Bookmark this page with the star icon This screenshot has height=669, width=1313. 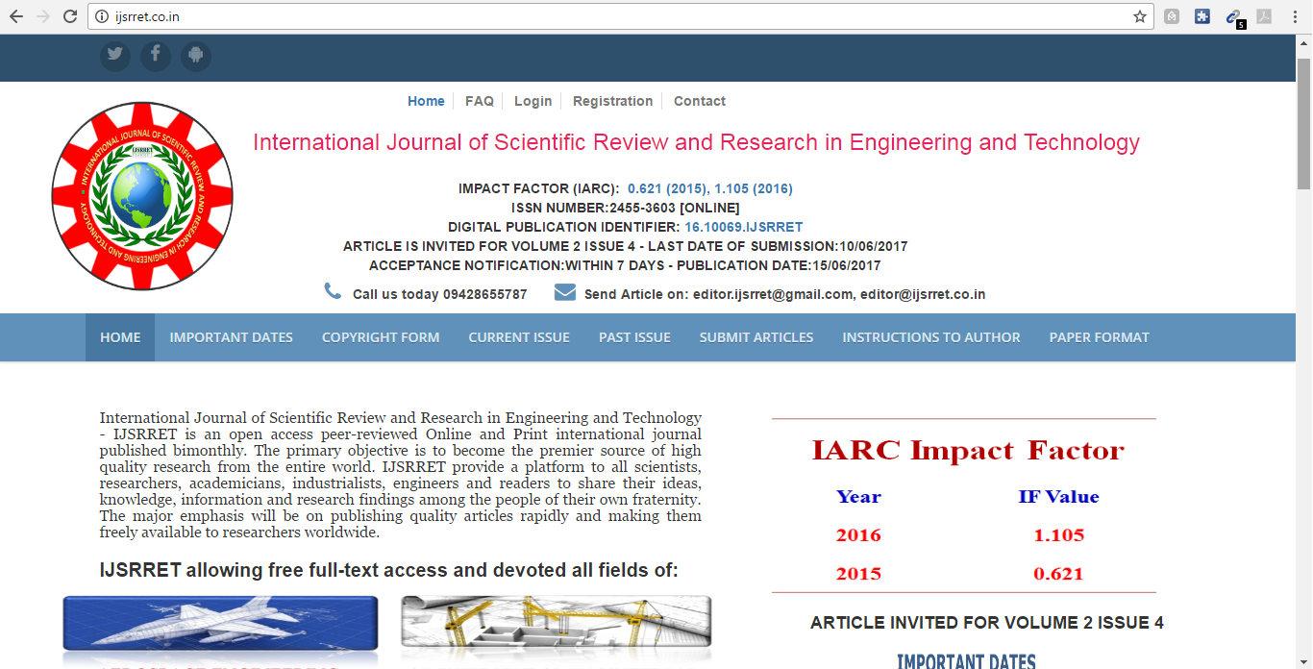[1140, 16]
